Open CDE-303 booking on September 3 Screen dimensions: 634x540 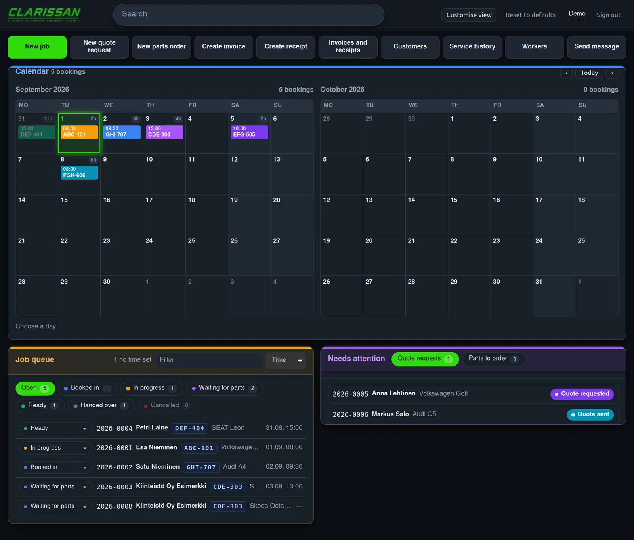(x=164, y=132)
